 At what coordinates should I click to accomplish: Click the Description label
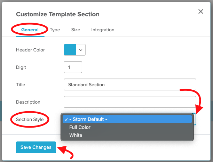pos(28,102)
